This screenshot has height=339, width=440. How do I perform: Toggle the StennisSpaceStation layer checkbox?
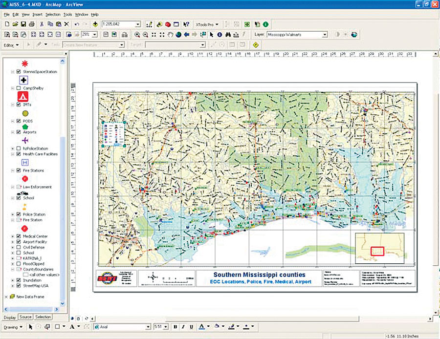19,72
